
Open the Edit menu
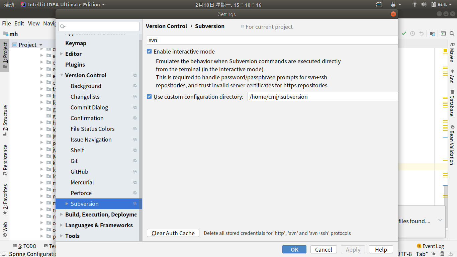[x=19, y=23]
